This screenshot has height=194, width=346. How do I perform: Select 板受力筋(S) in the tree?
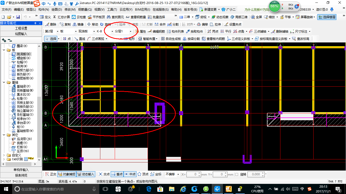tap(25, 70)
